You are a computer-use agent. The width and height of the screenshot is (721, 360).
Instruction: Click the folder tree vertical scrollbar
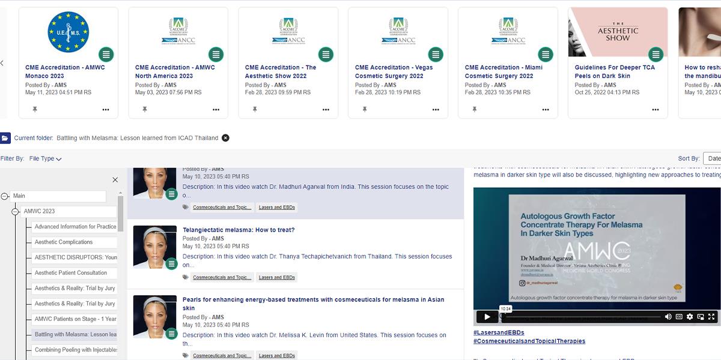coord(121,214)
